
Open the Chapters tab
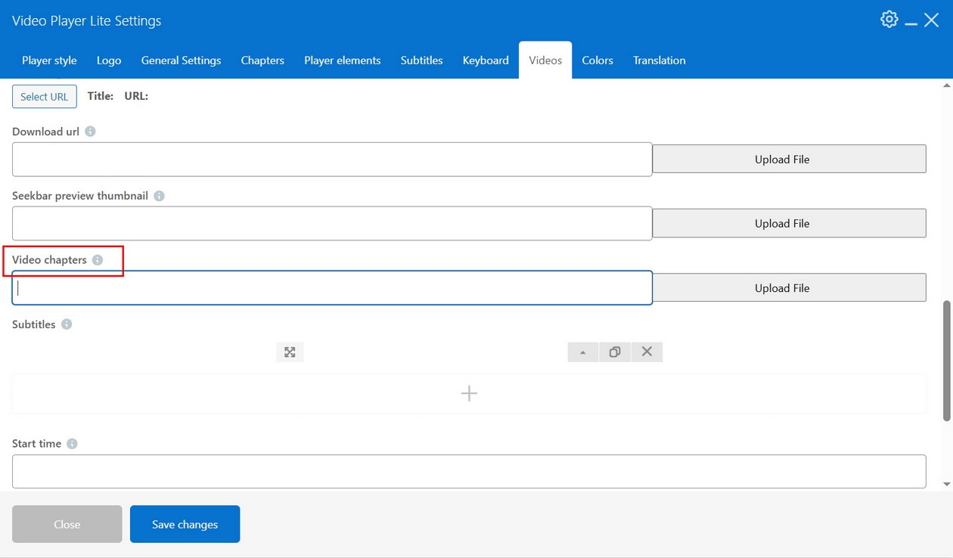point(262,60)
